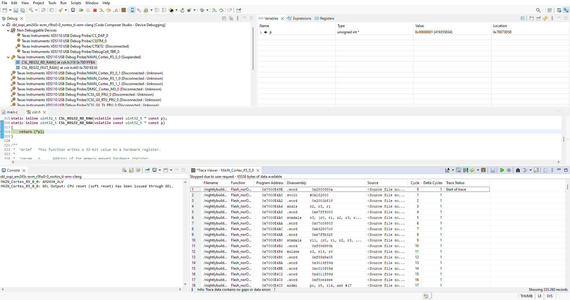
Task: Close the cslr.h editor tab
Action: point(44,112)
